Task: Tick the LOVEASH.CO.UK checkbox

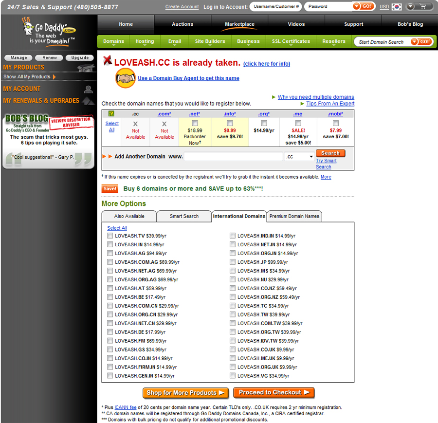Action: (x=233, y=349)
